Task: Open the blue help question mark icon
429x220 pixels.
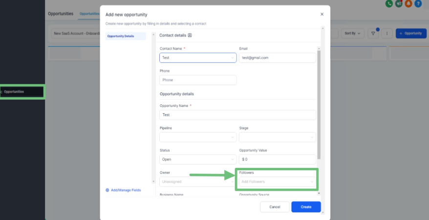Action: (418, 3)
